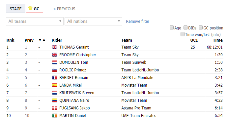Go to the PREVIOUS stage link
229x119 pixels.
[x=64, y=9]
